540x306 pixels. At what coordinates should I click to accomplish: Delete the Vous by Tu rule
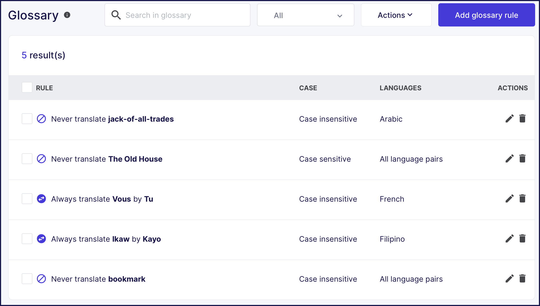coord(522,199)
